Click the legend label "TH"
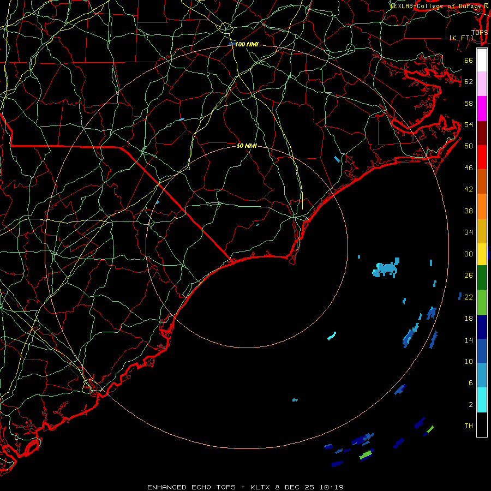 pyautogui.click(x=469, y=426)
